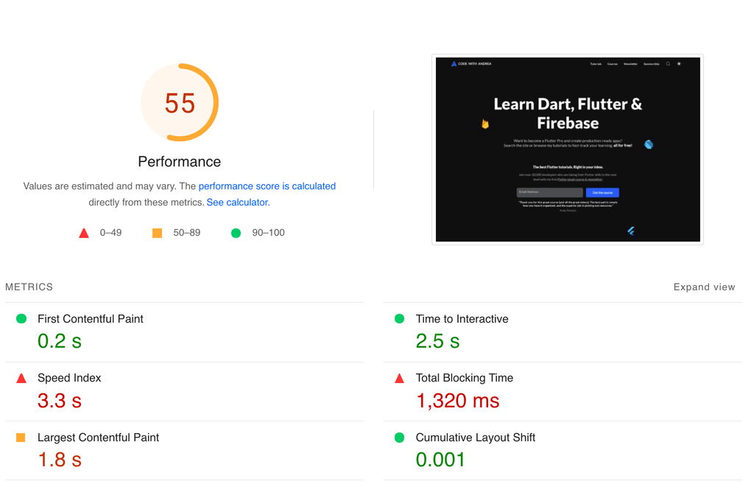The width and height of the screenshot is (751, 484).
Task: Click the Performance heading under the gauge
Action: pyautogui.click(x=180, y=161)
